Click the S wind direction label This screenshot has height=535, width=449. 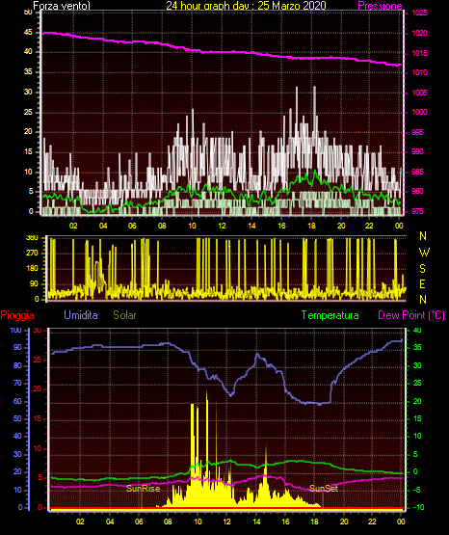coord(422,269)
